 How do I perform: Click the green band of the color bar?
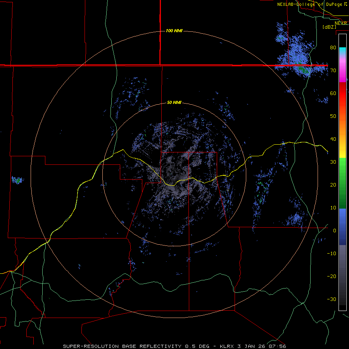(x=342, y=183)
